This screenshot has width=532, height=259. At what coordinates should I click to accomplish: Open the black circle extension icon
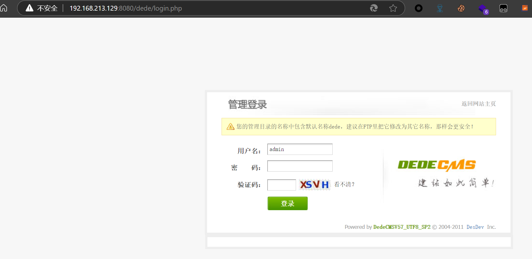(x=419, y=8)
